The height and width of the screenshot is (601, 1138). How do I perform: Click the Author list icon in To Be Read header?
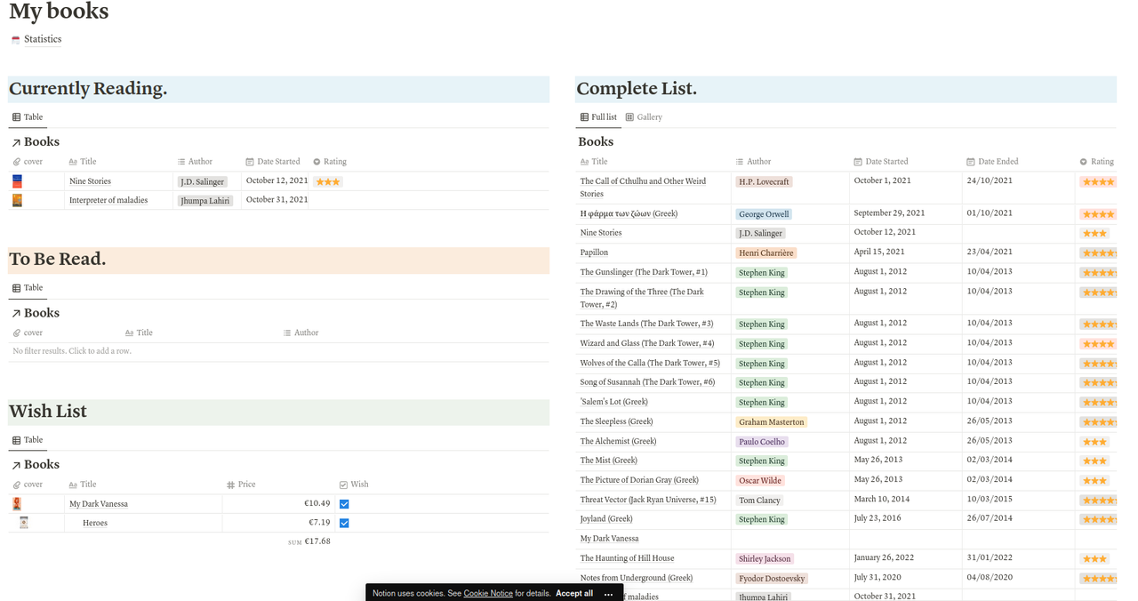[x=287, y=333]
